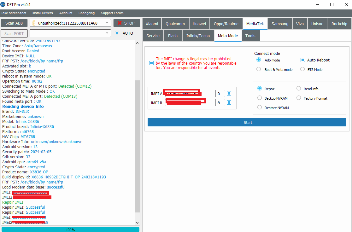Enable Auto Reboot checkbox
Viewport: 352px width, 232px height.
pos(302,60)
